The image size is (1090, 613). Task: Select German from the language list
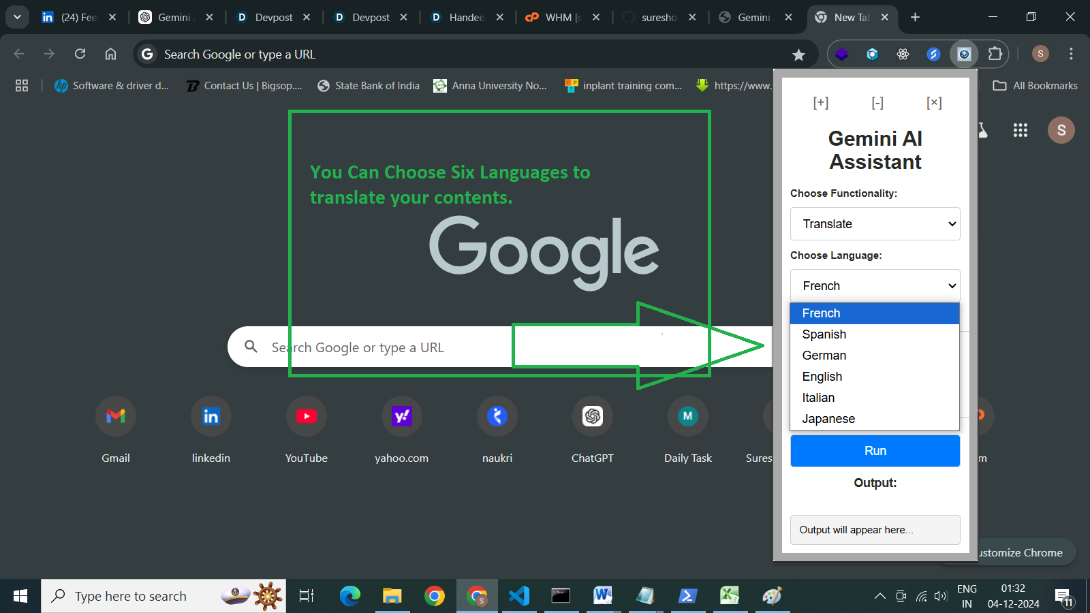click(875, 356)
